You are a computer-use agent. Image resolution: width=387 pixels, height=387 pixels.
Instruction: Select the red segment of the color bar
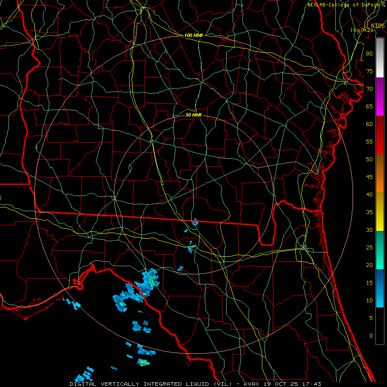tap(380, 135)
